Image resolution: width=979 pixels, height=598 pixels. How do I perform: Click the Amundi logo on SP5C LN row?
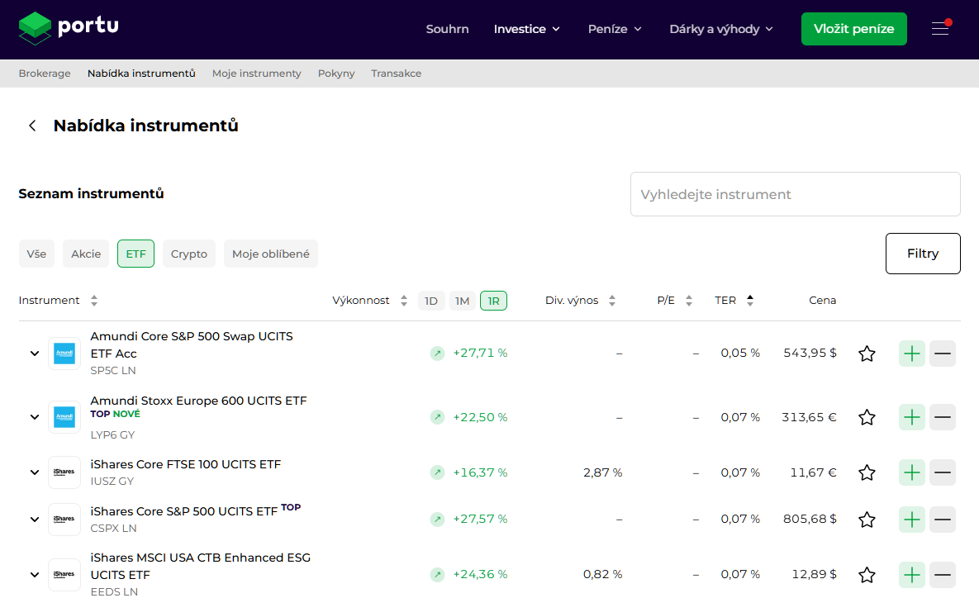pos(64,354)
